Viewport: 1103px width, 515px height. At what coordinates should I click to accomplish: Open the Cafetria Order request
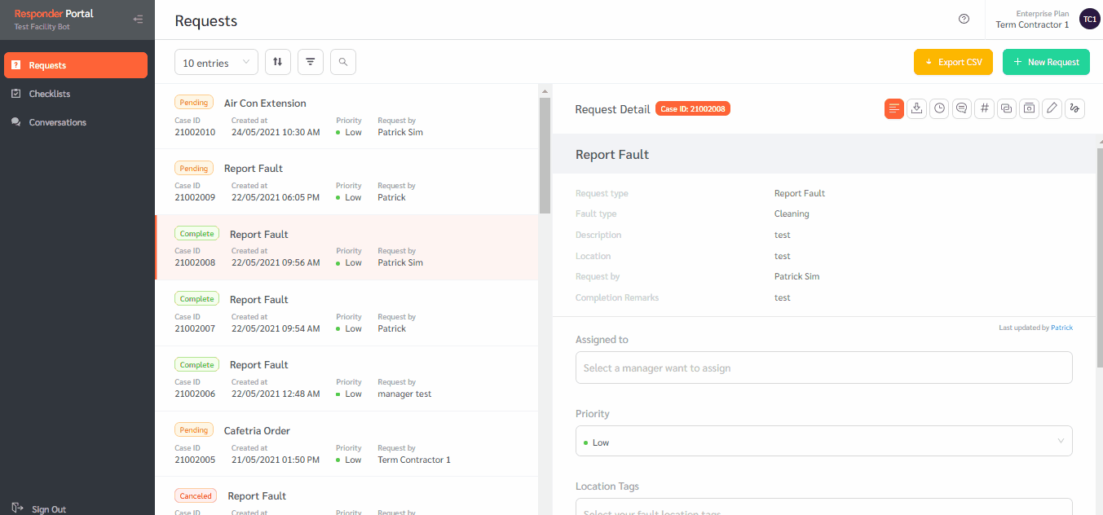(346, 444)
